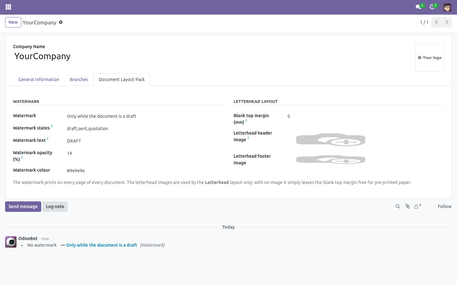The image size is (457, 285).
Task: Click the 'No watermark' old value text
Action: pos(42,245)
